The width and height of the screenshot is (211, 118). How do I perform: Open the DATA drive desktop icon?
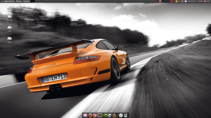click(x=10, y=29)
